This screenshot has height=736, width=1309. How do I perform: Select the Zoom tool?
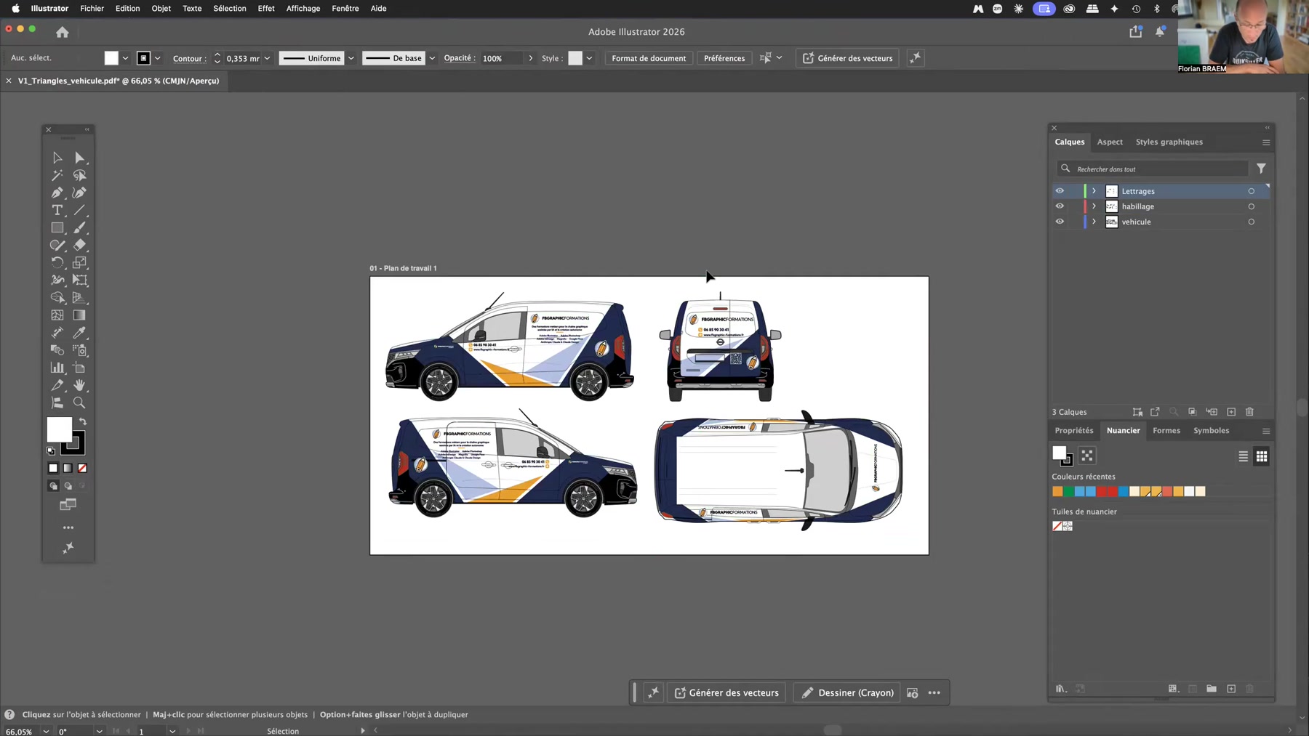click(x=79, y=403)
